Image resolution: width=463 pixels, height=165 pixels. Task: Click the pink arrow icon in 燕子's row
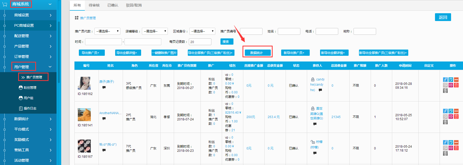pyautogui.click(x=451, y=85)
